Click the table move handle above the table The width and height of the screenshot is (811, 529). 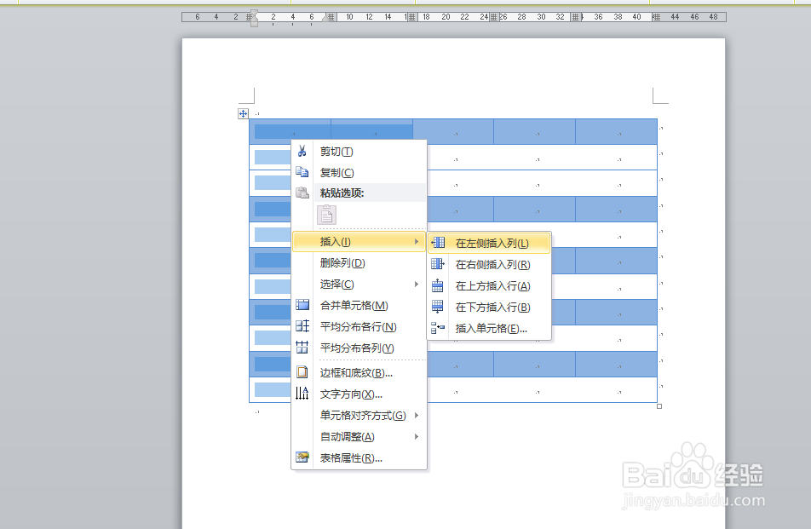tap(243, 112)
